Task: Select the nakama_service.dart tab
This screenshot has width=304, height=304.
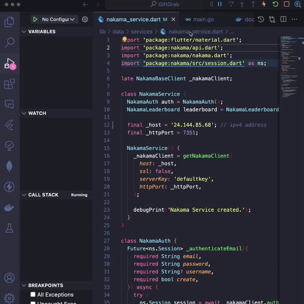Action: tap(133, 19)
